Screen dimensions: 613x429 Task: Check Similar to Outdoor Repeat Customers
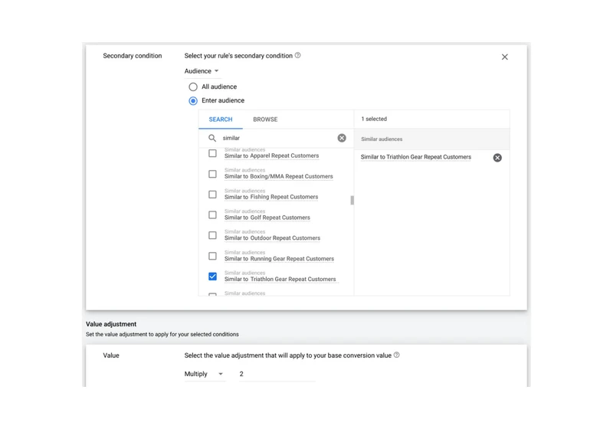click(x=212, y=235)
